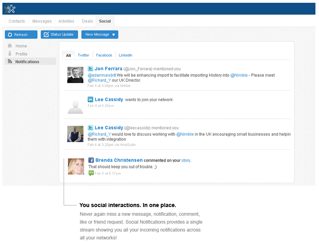Open the 'story' link in Brenda's comment
Image resolution: width=319 pixels, height=243 pixels.
point(186,160)
